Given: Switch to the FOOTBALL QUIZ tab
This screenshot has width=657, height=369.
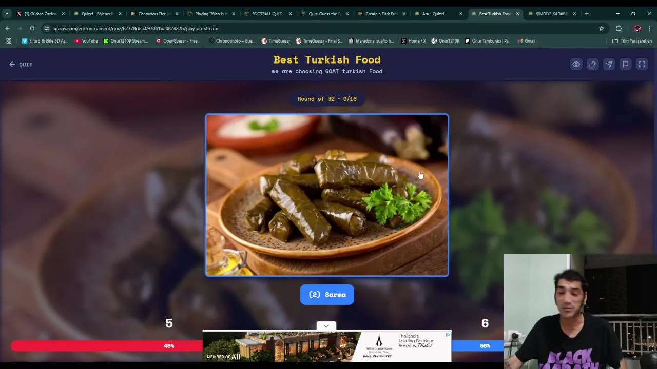Looking at the screenshot, I should (x=267, y=14).
